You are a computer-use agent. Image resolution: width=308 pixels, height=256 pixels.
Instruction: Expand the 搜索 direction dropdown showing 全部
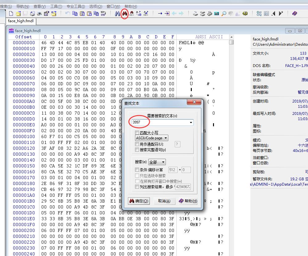pyautogui.click(x=157, y=162)
